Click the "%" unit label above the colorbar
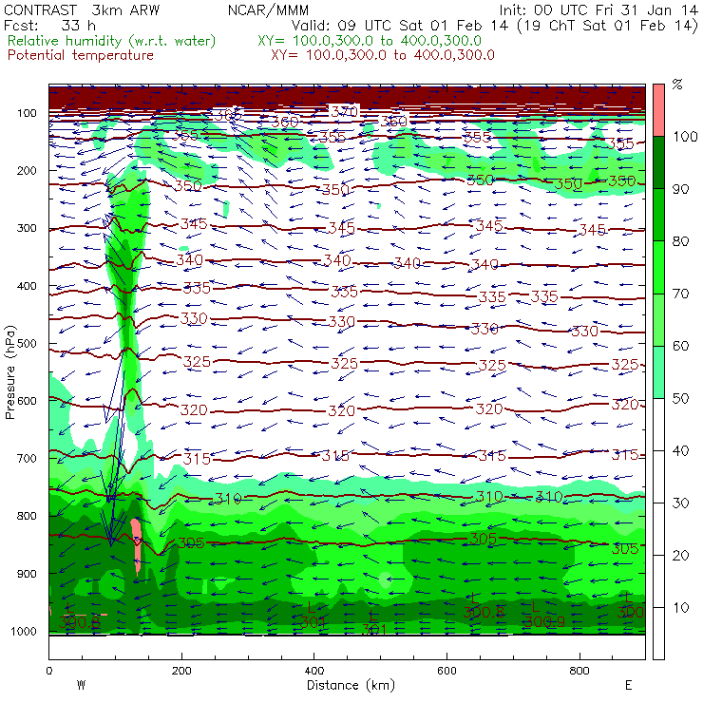 [x=677, y=85]
